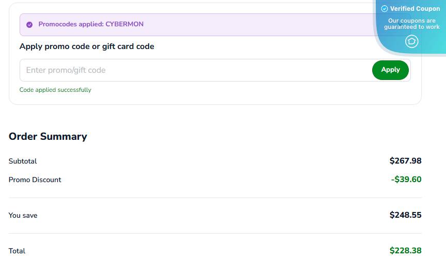This screenshot has width=446, height=259.
Task: Click the $248.55 savings amount
Action: tap(405, 215)
